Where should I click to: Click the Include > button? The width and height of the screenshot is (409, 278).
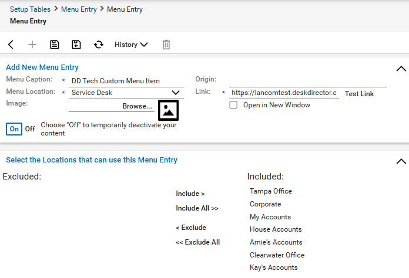point(190,194)
